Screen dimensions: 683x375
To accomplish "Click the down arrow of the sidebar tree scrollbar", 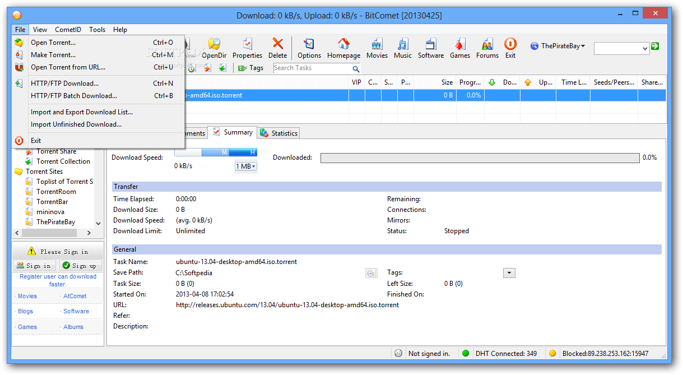I will 99,223.
